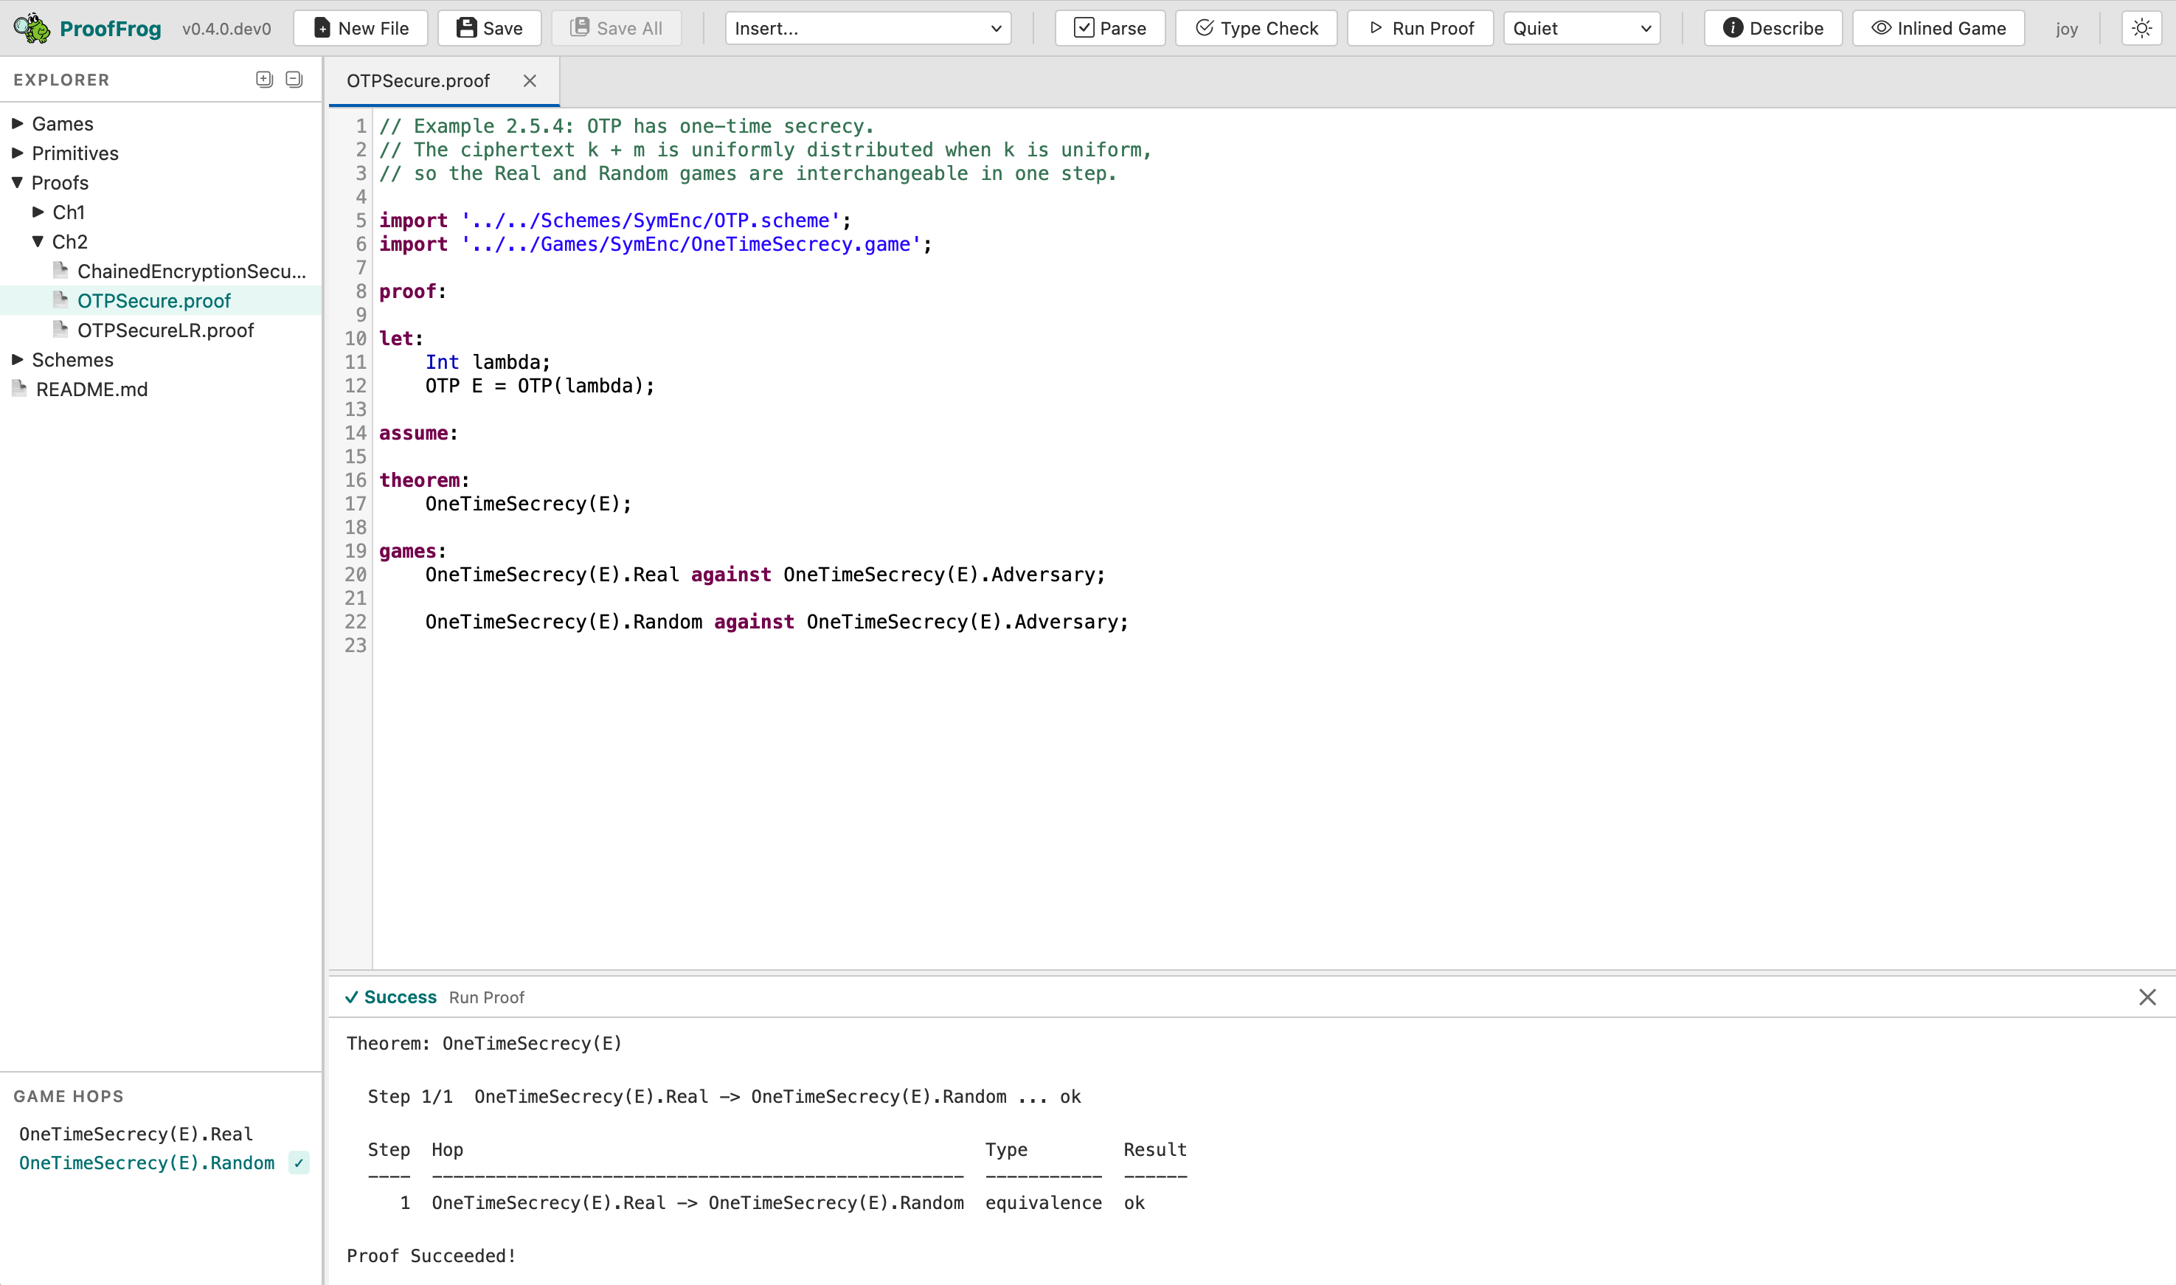Show the Inlined Game view
Image resolution: width=2176 pixels, height=1285 pixels.
pos(1938,29)
